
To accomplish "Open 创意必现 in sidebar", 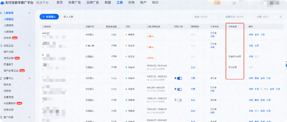I will coord(9,110).
